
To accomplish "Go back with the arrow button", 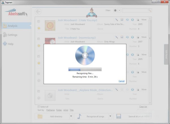I will 38,12.
